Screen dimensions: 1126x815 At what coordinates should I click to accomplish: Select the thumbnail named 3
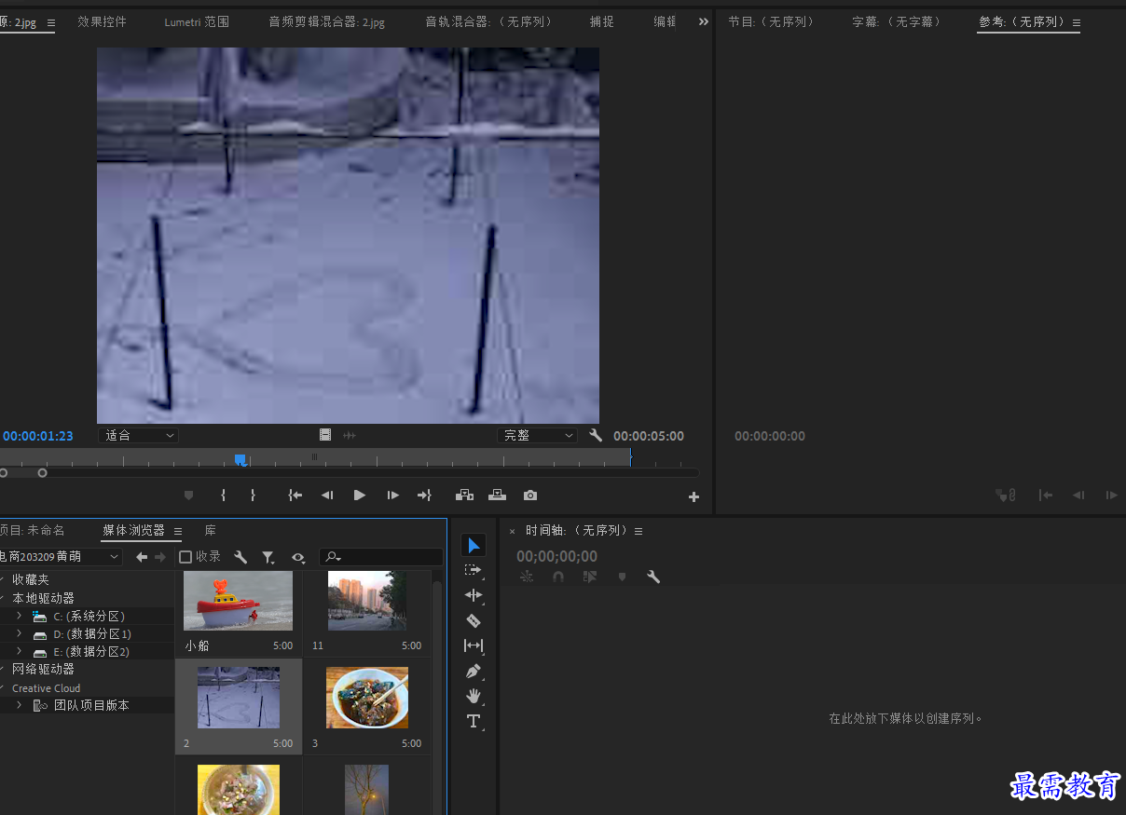tap(367, 698)
